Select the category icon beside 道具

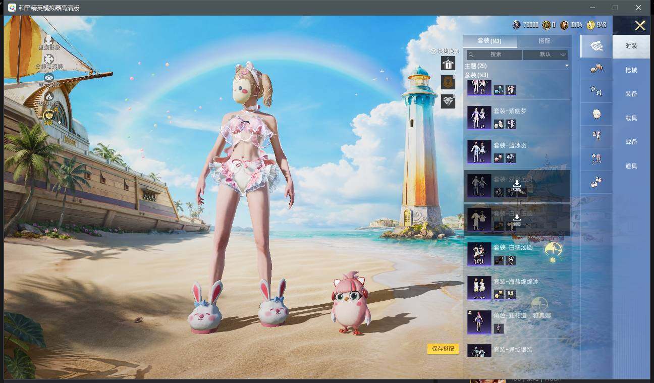click(596, 159)
